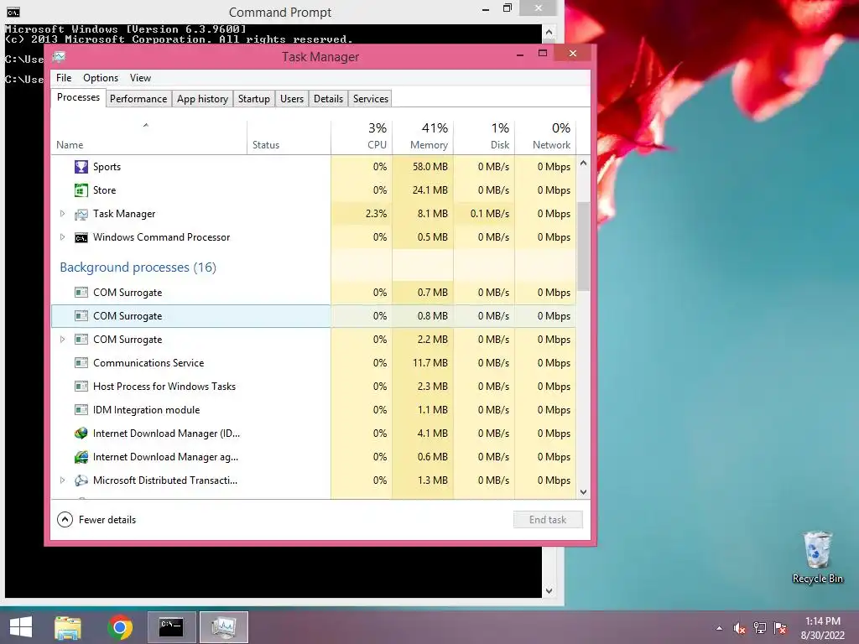Switch to the App history tab
859x644 pixels.
(x=202, y=99)
